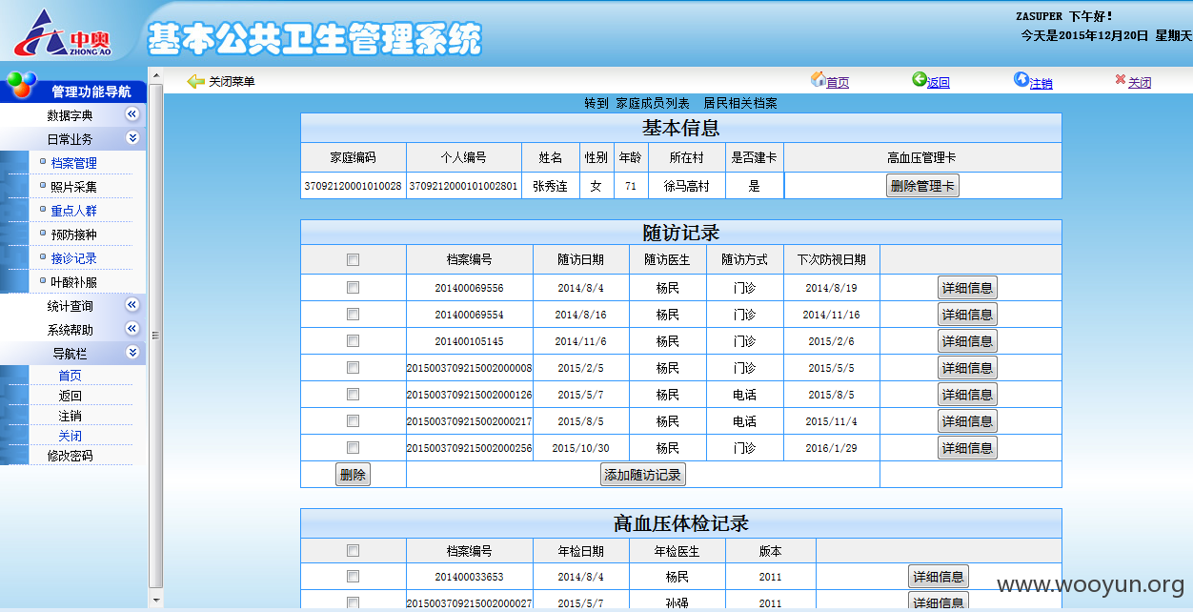Click the bullet icon beside 档案管理
Screen dimensions: 1193x612
point(43,161)
